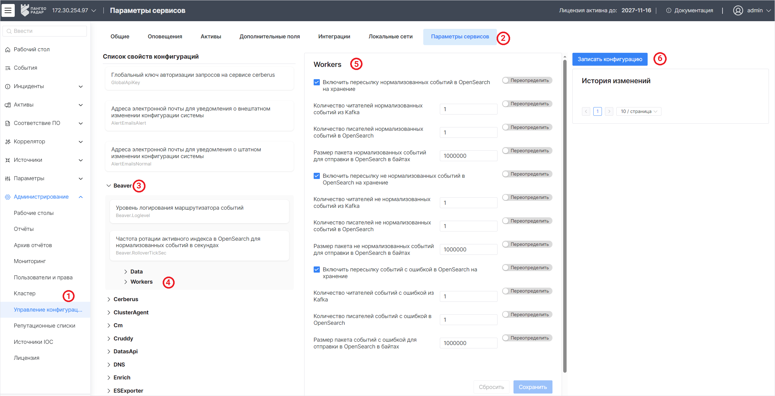This screenshot has width=775, height=396.
Task: Click the Documentation info icon
Action: (x=668, y=10)
